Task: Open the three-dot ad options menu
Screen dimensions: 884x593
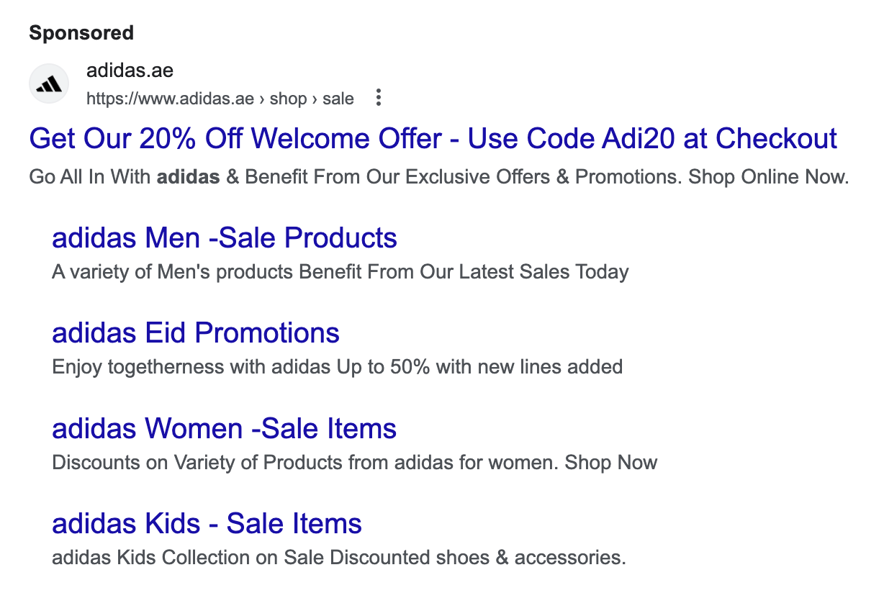Action: [379, 98]
